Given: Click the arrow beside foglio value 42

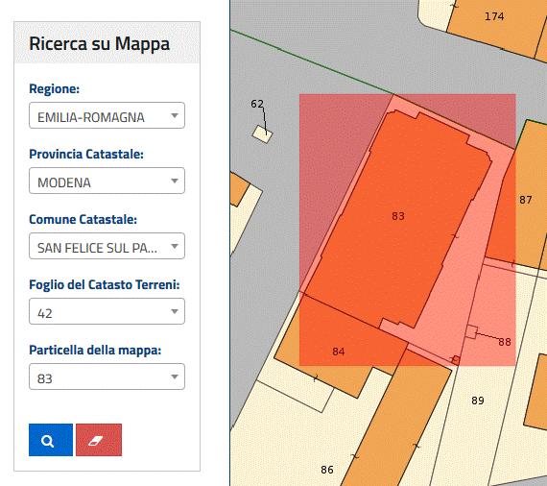Looking at the screenshot, I should coord(175,311).
